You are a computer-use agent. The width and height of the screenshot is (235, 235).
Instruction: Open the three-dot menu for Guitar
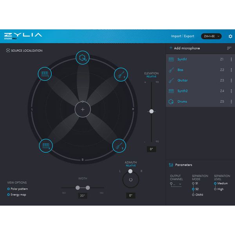pyautogui.click(x=231, y=80)
